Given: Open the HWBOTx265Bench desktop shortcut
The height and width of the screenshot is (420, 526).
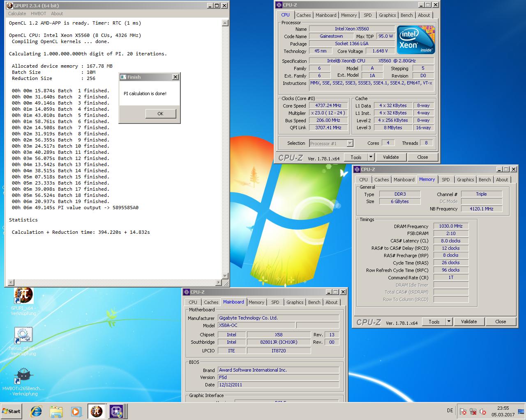Looking at the screenshot, I should (23, 382).
